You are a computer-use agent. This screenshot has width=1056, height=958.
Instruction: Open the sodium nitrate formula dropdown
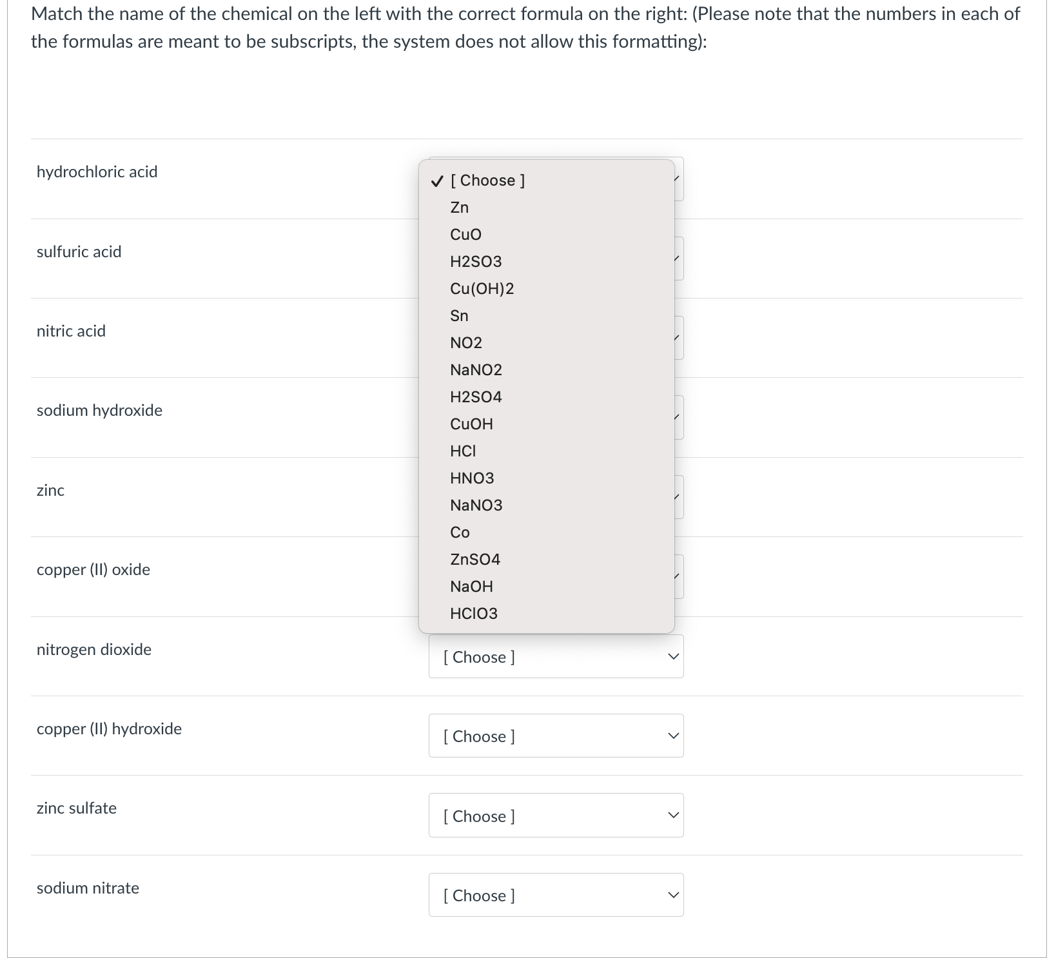point(556,895)
